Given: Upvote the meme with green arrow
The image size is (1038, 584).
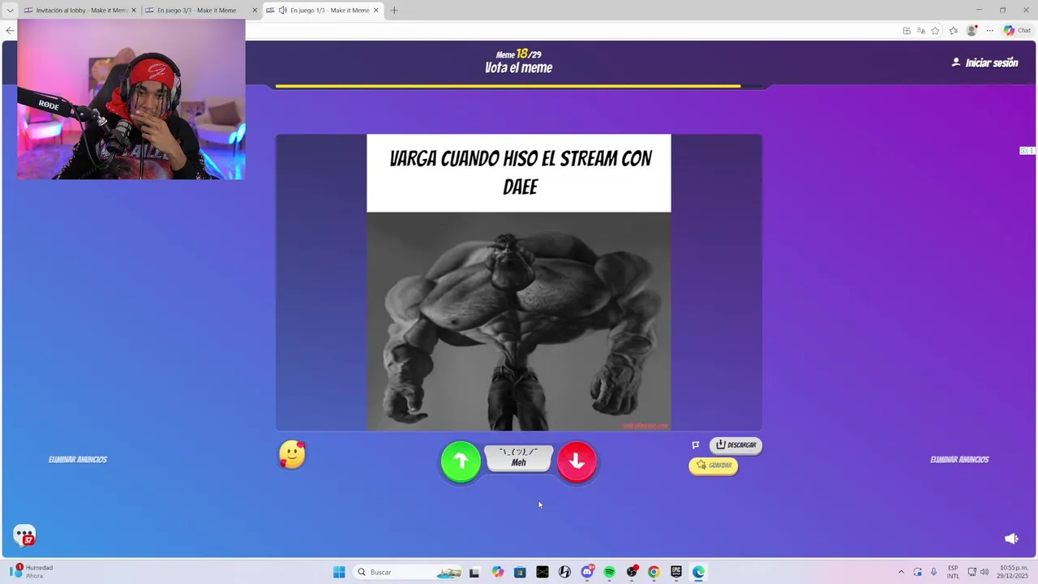Looking at the screenshot, I should click(461, 462).
